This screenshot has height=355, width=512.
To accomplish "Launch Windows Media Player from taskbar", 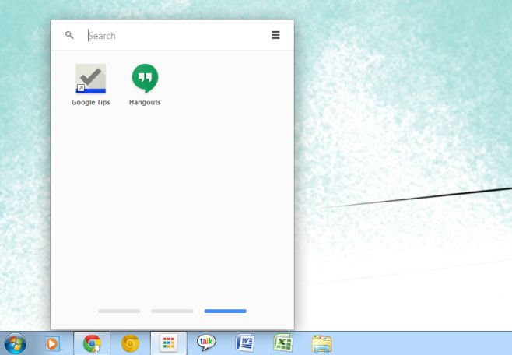I will coord(53,343).
